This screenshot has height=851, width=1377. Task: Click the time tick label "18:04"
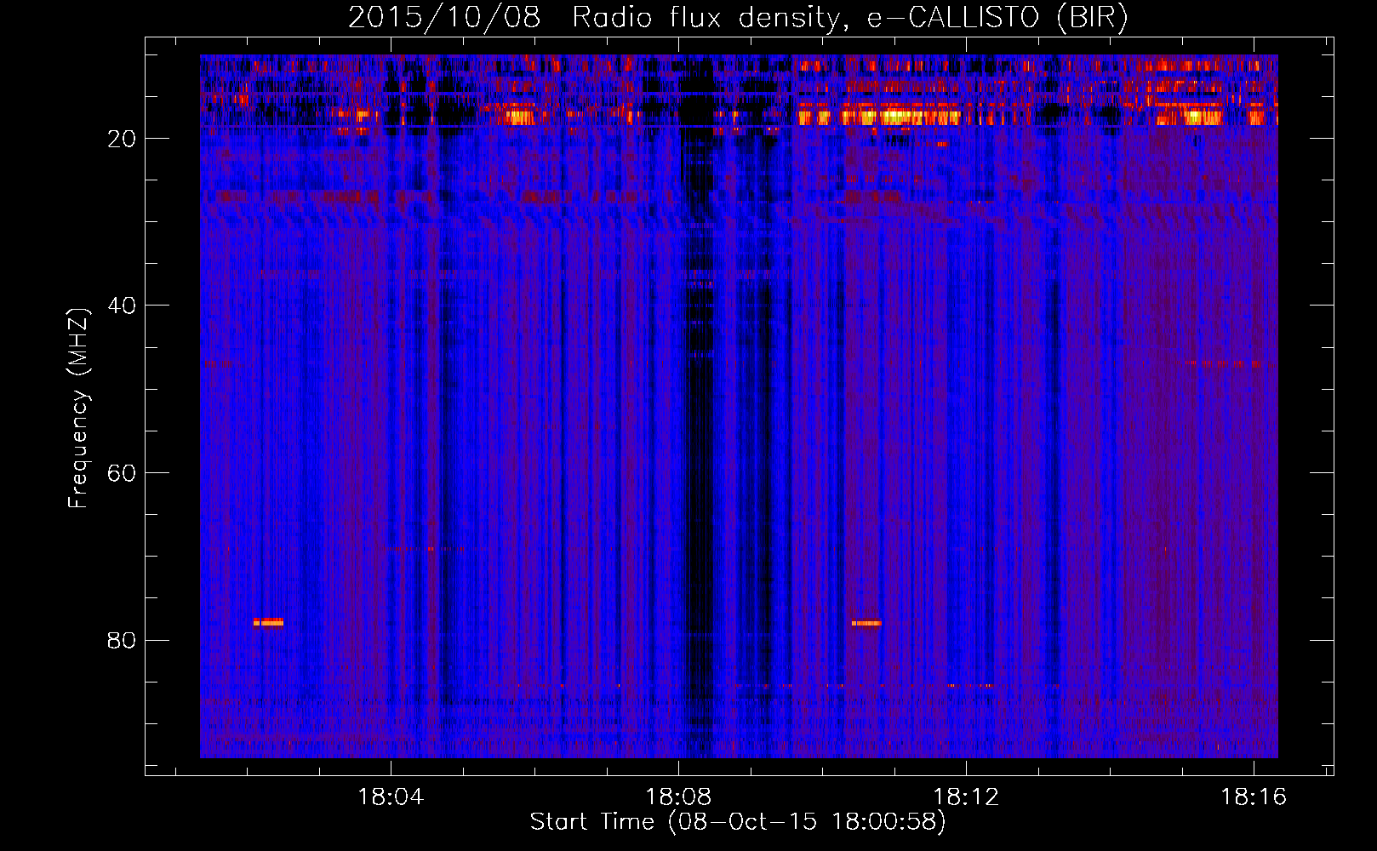click(391, 797)
